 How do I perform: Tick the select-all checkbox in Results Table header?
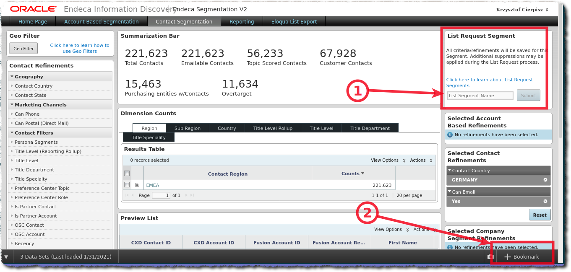(127, 174)
